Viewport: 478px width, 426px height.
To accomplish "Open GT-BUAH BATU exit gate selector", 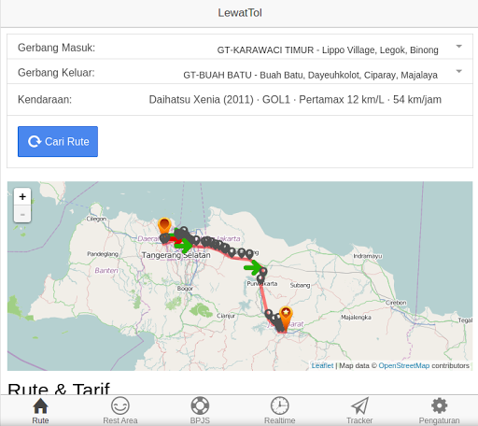I will click(310, 75).
